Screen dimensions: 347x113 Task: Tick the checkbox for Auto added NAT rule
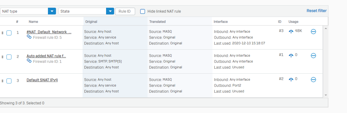pos(9,57)
